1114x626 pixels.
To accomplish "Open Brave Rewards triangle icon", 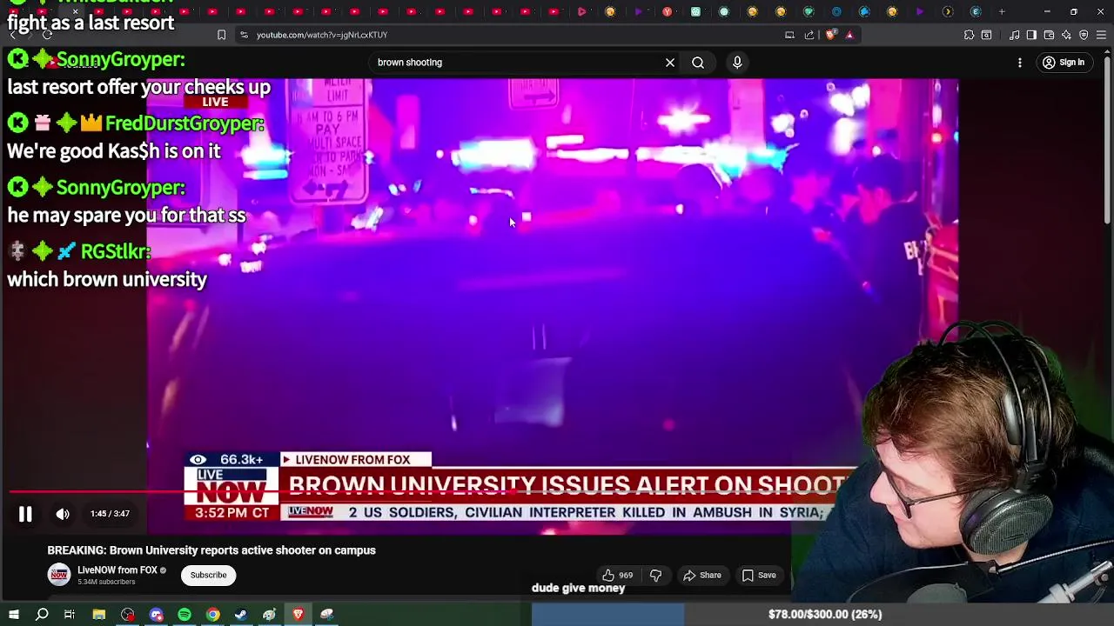I will (849, 35).
